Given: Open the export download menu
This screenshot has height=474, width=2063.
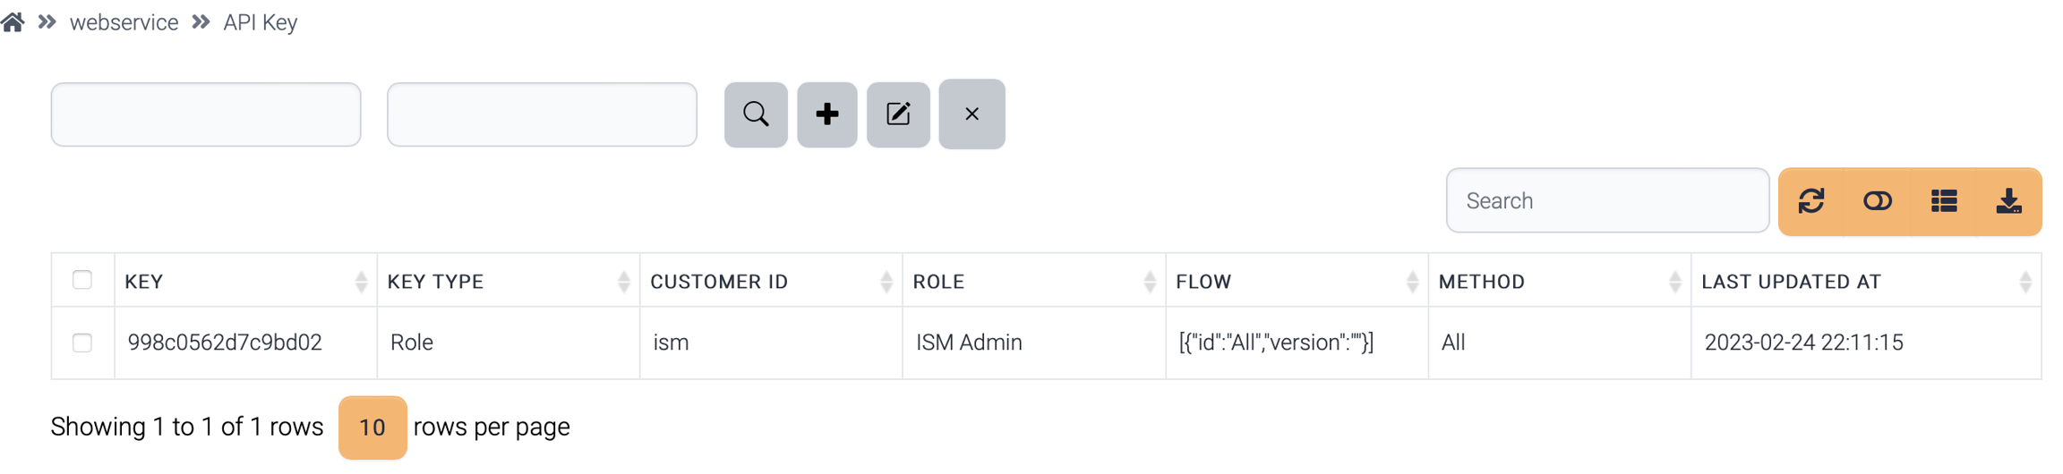Looking at the screenshot, I should [x=2009, y=201].
